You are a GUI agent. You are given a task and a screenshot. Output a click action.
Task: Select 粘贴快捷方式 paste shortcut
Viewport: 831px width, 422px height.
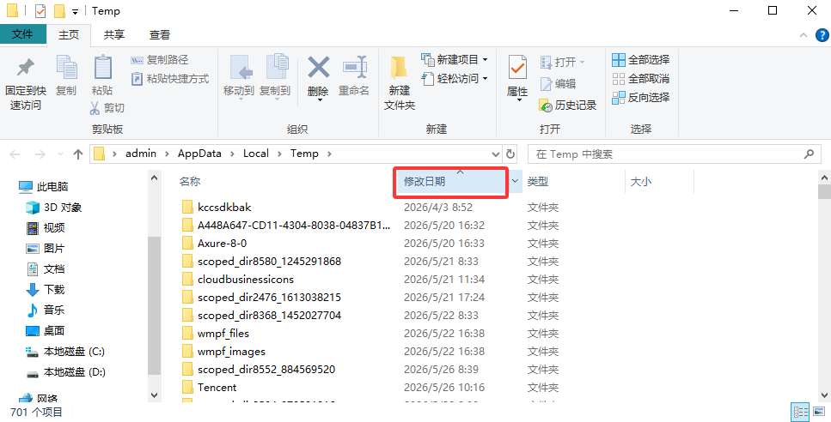(170, 79)
